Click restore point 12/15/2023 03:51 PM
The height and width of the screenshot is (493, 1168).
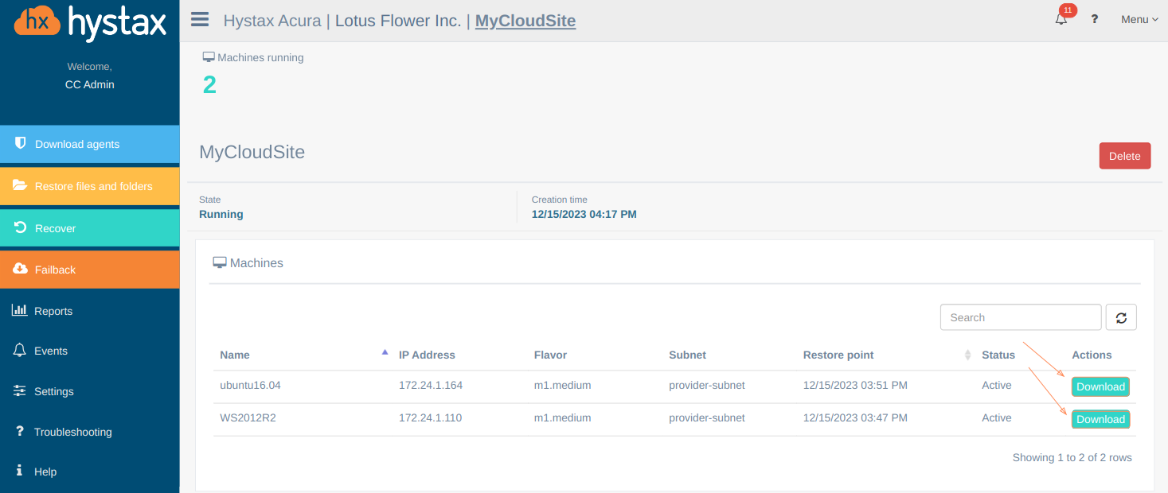coord(855,385)
